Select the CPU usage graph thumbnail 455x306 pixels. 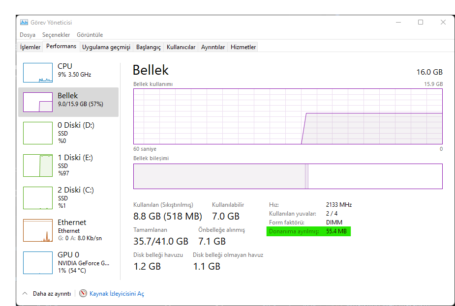[x=38, y=72]
